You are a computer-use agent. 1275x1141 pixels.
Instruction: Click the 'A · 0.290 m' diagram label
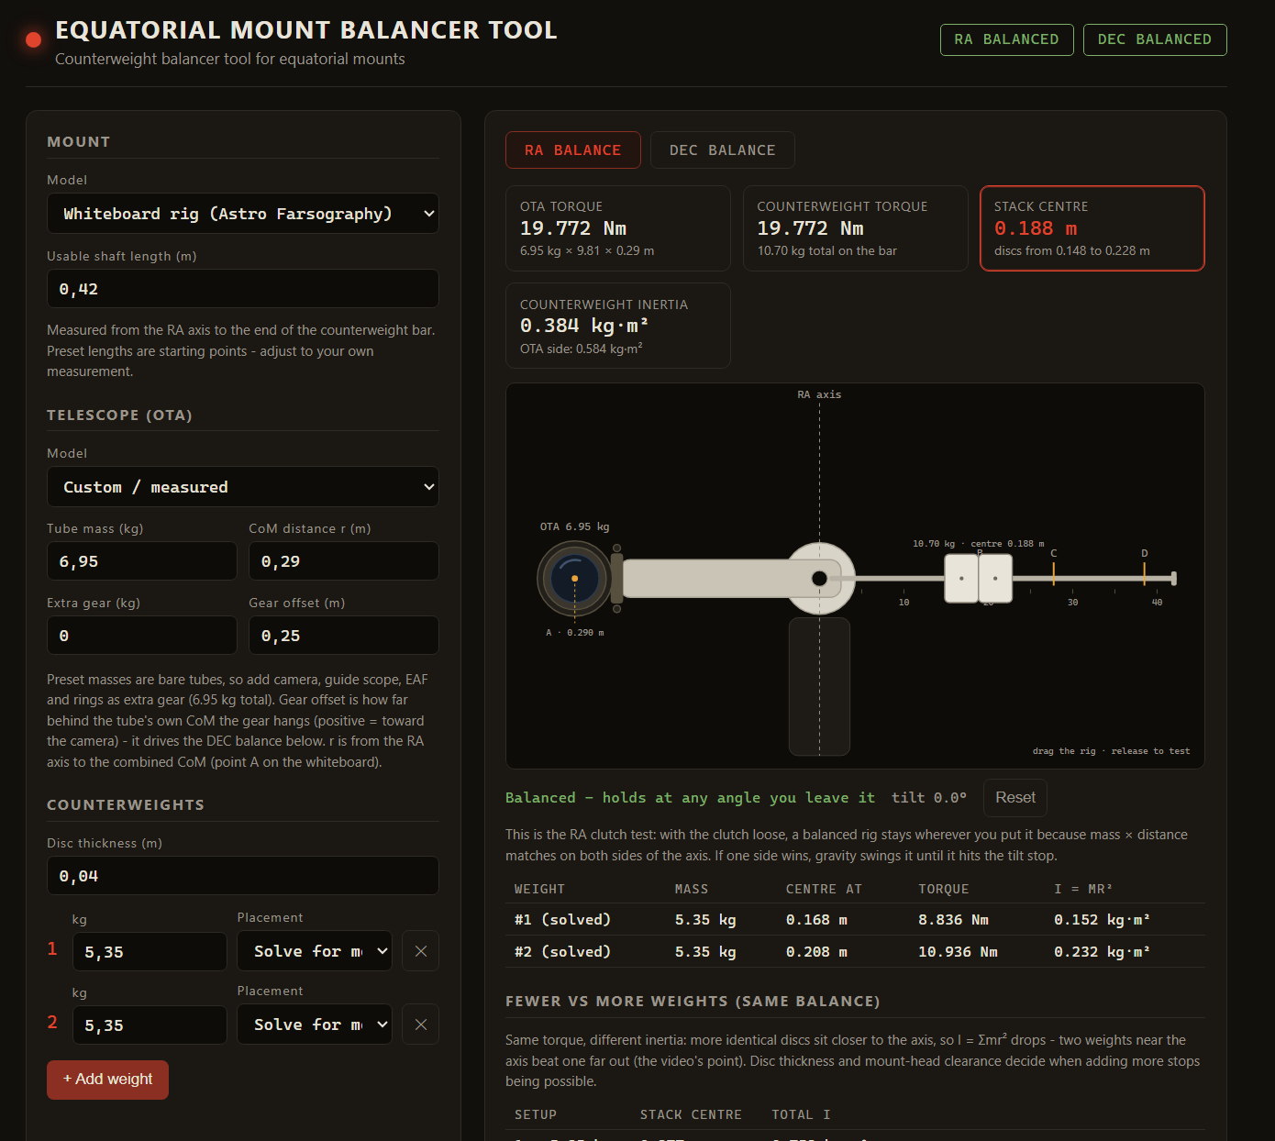(575, 633)
